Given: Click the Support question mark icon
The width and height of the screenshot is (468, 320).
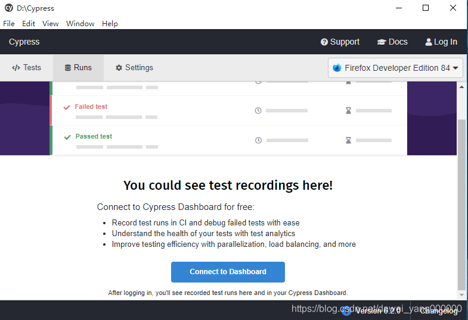Looking at the screenshot, I should pyautogui.click(x=324, y=42).
